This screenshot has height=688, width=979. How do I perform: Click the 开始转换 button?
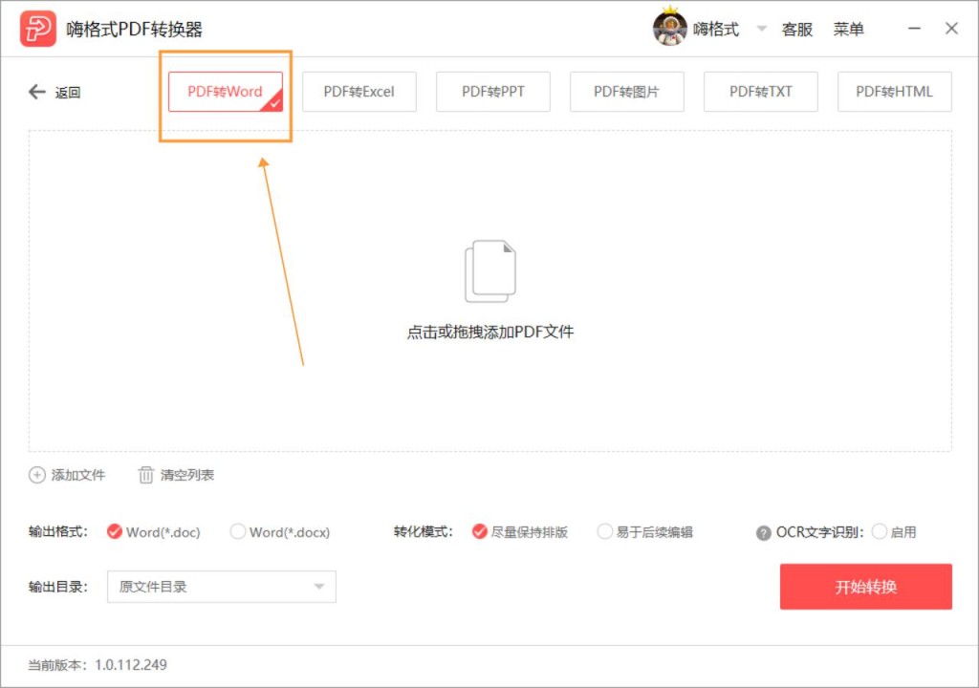866,587
